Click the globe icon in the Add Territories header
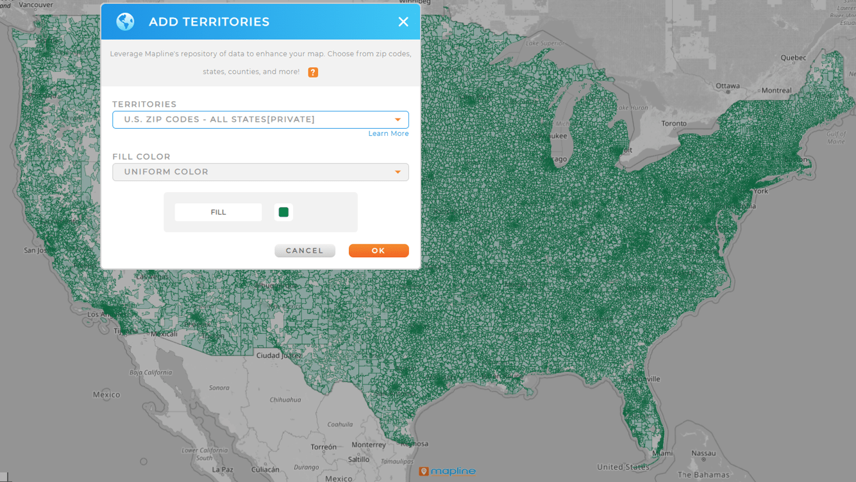Screen dimensions: 856x482 point(125,21)
